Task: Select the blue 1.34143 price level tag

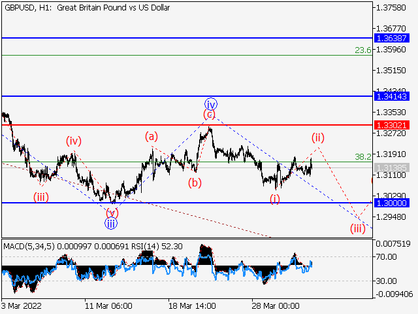Action: [x=391, y=96]
